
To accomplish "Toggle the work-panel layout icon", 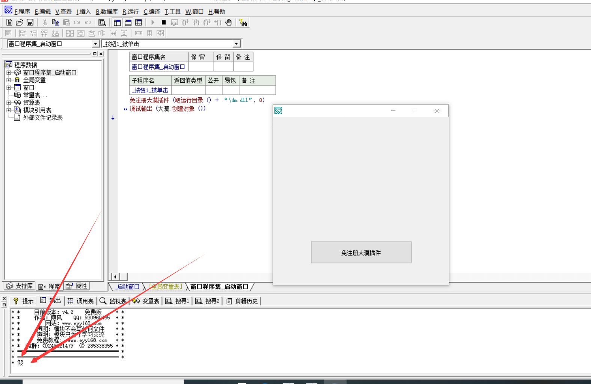I will tap(117, 23).
